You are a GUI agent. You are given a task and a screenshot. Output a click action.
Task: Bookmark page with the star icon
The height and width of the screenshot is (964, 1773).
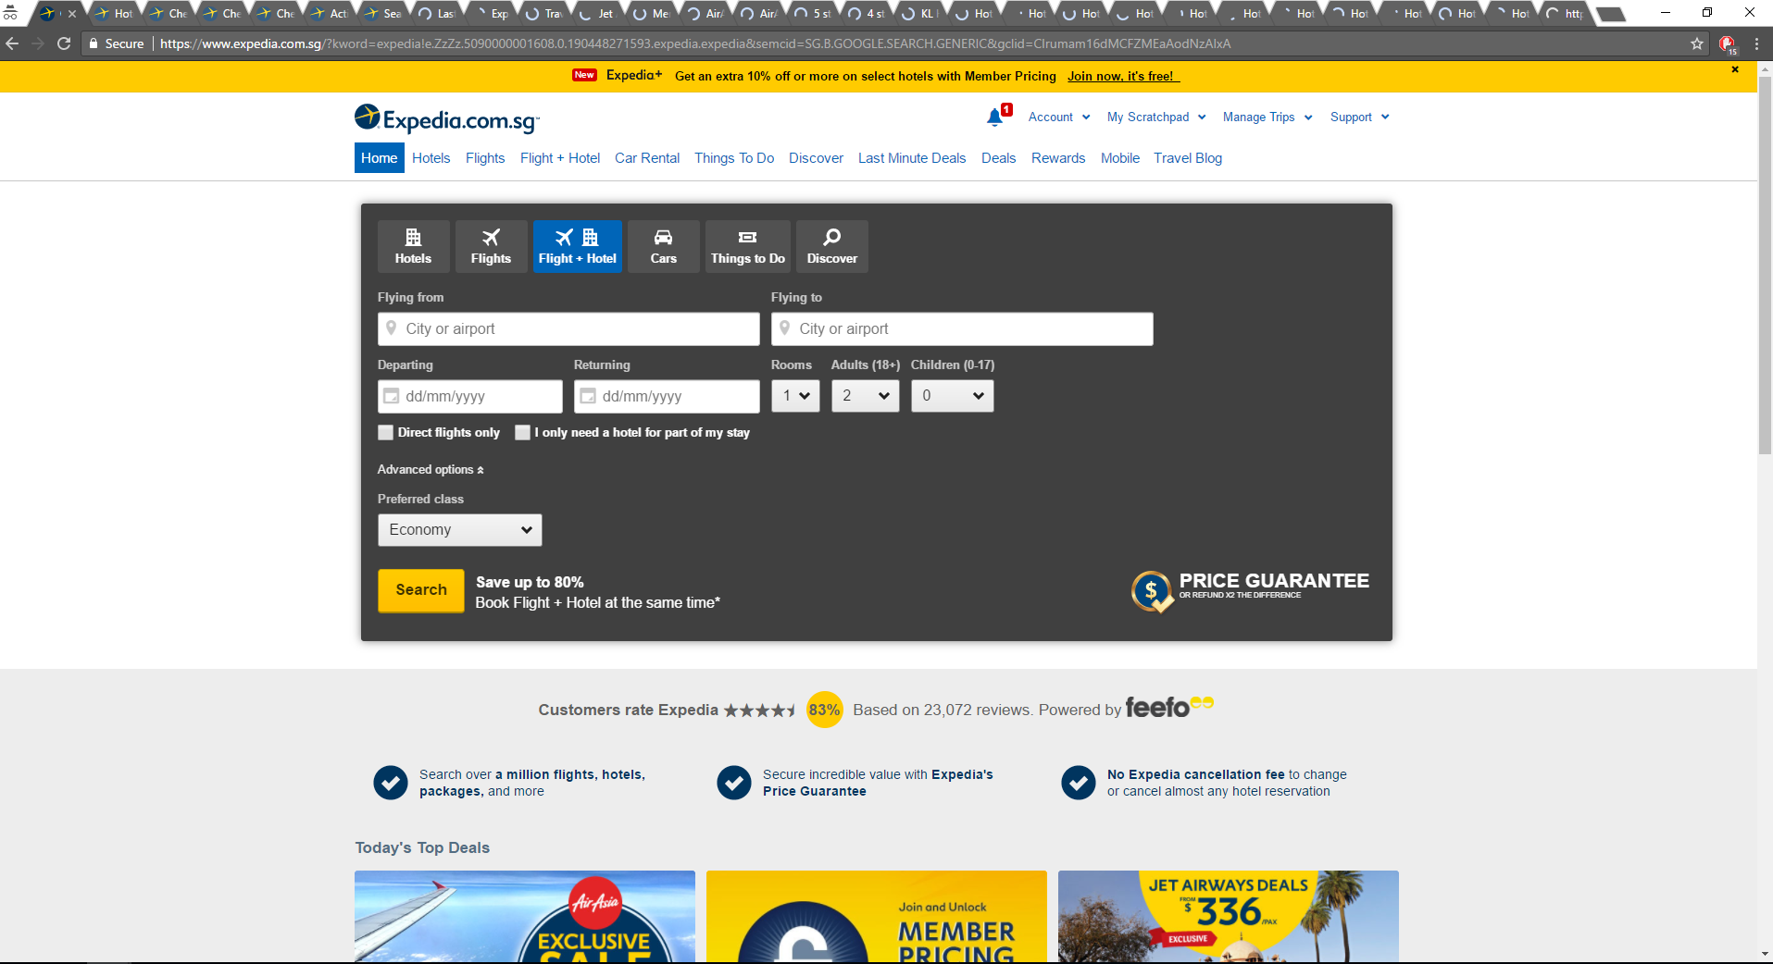coord(1696,43)
